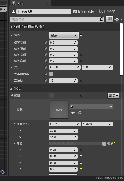Click the gear settings icon at bottom left
Viewport: 124px width, 181px height.
point(2,172)
